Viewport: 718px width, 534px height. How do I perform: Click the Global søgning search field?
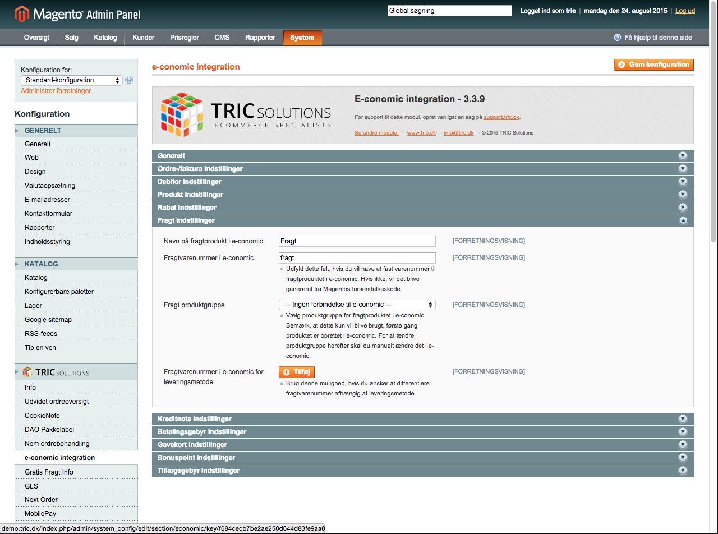pos(449,11)
